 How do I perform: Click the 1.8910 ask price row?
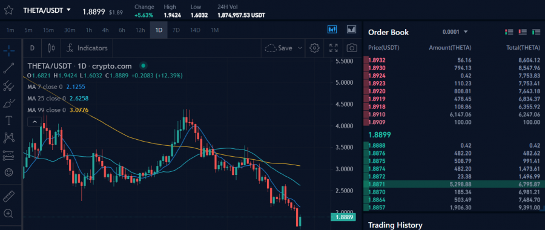point(454,114)
